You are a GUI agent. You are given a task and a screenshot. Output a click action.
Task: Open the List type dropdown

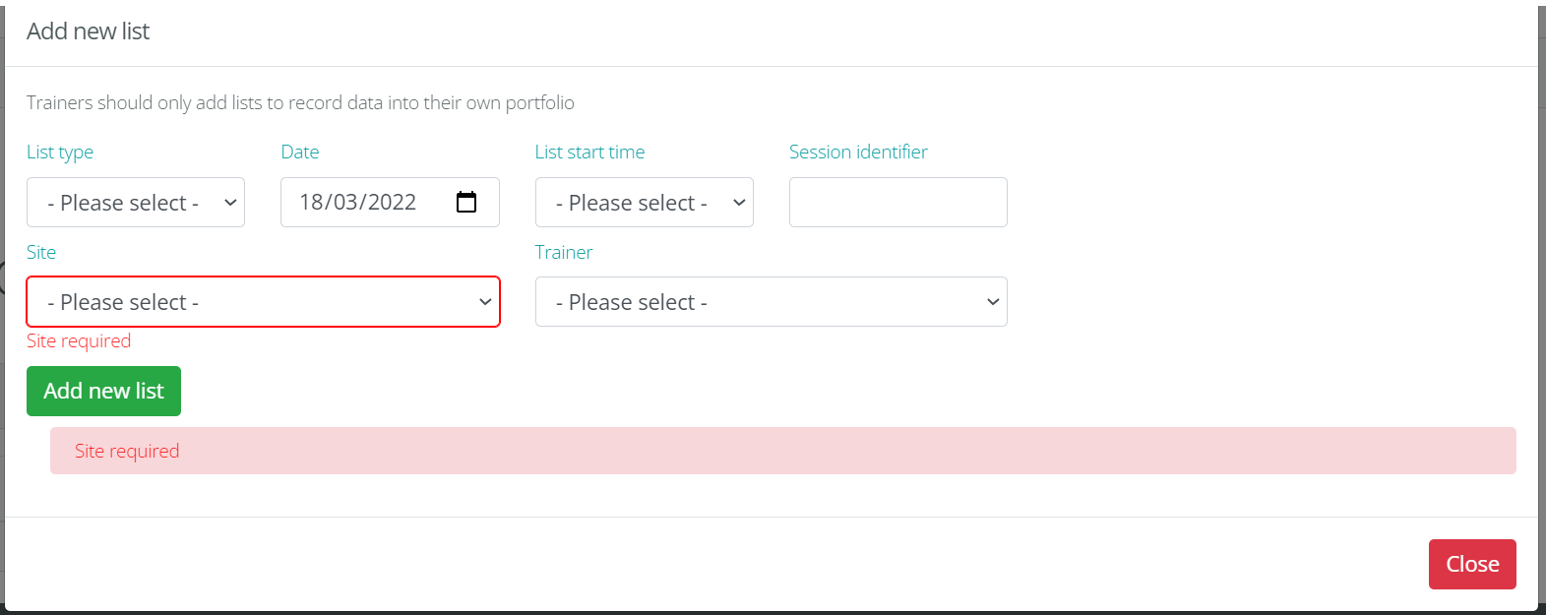tap(136, 203)
